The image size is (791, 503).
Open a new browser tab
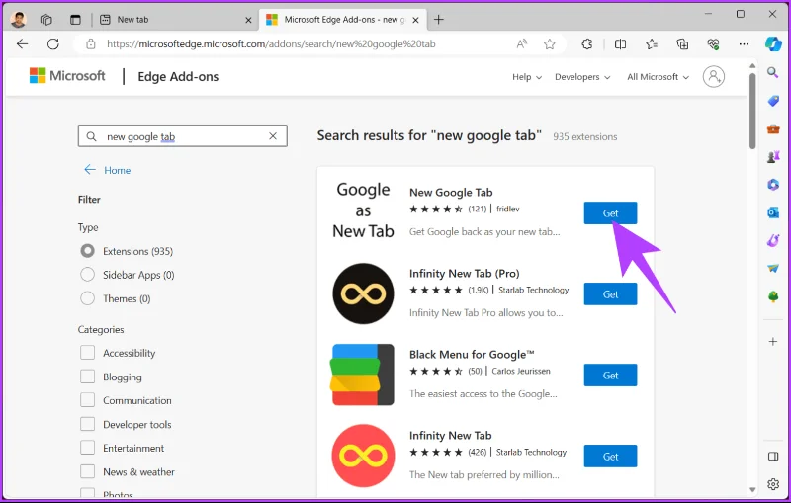(x=439, y=20)
